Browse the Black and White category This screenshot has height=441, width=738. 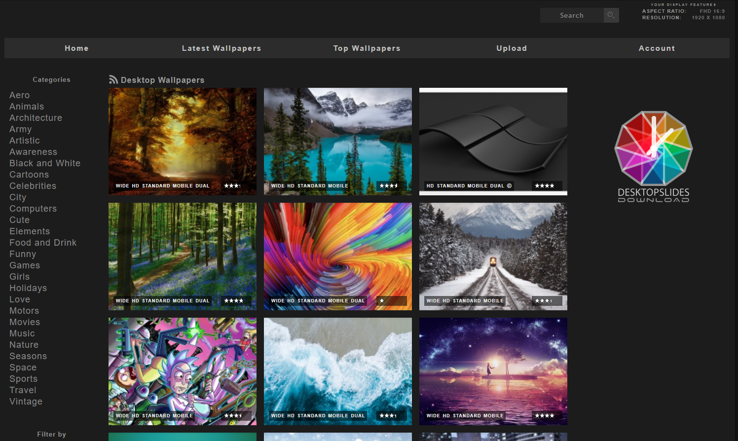(x=45, y=163)
